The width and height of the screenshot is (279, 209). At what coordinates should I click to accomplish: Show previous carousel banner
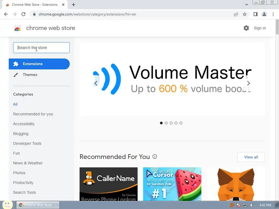[x=96, y=83]
